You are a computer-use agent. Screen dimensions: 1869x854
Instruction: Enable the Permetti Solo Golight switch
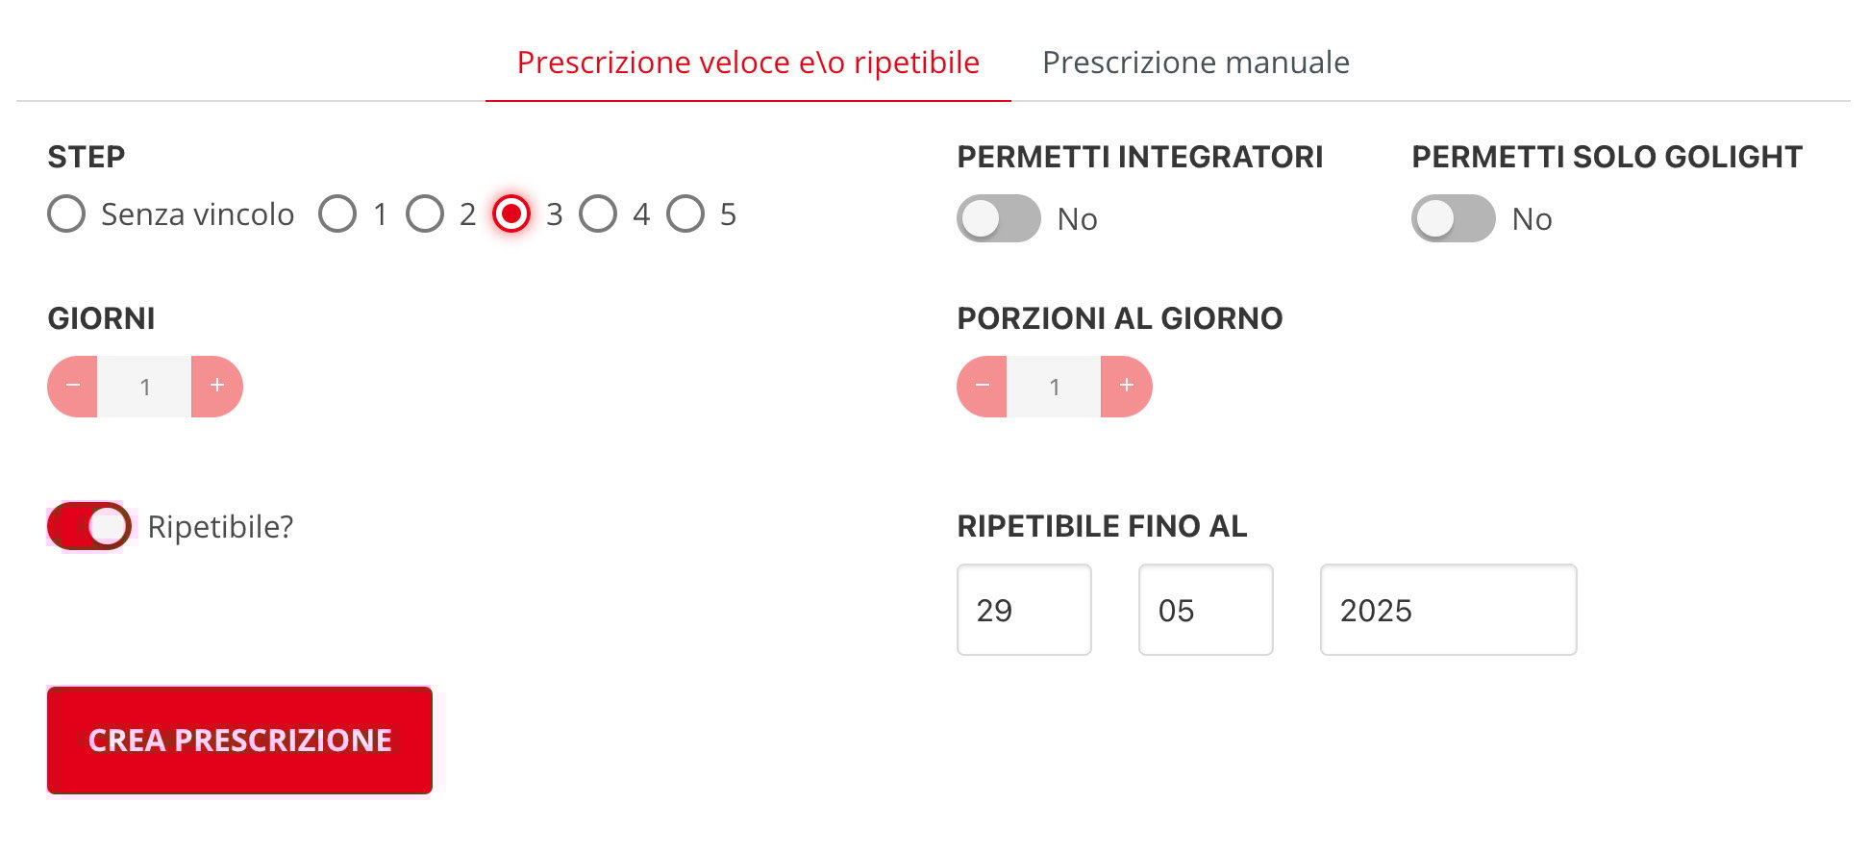1454,218
